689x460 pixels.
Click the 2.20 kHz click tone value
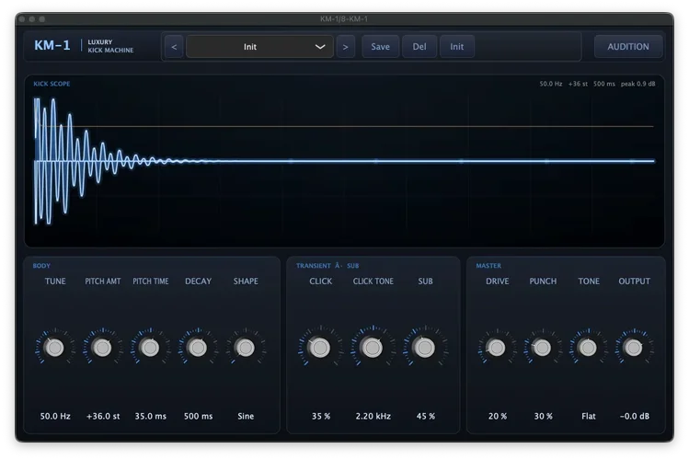pyautogui.click(x=373, y=416)
